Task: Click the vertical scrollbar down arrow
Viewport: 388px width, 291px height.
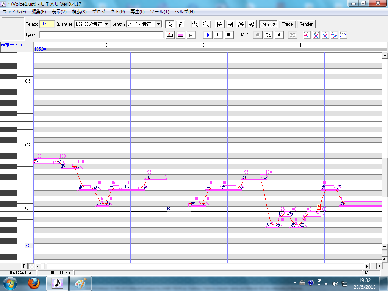Action: [385, 247]
